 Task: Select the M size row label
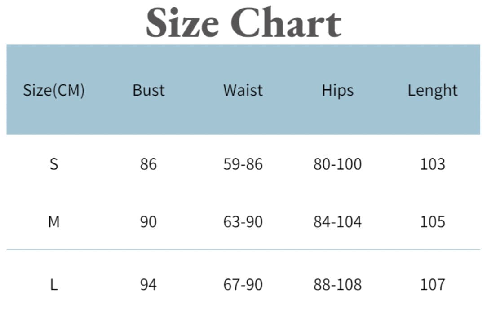[x=54, y=222]
